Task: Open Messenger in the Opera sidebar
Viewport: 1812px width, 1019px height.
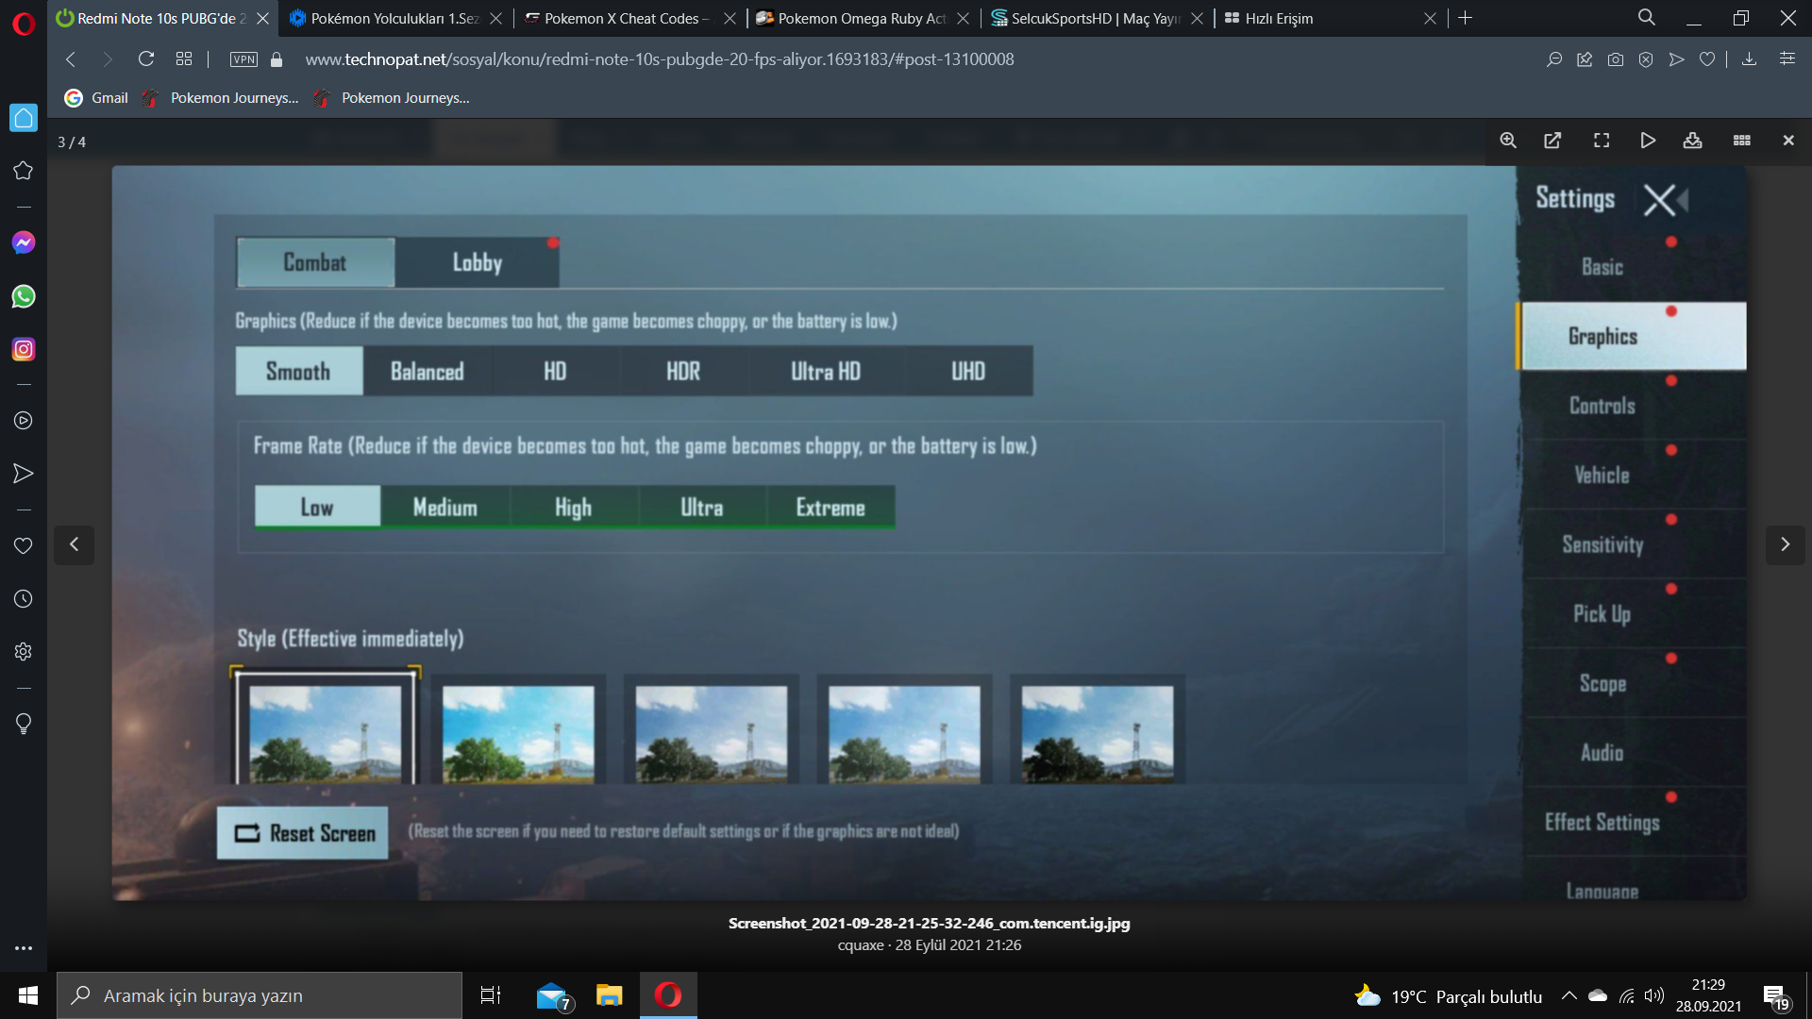Action: [x=24, y=242]
